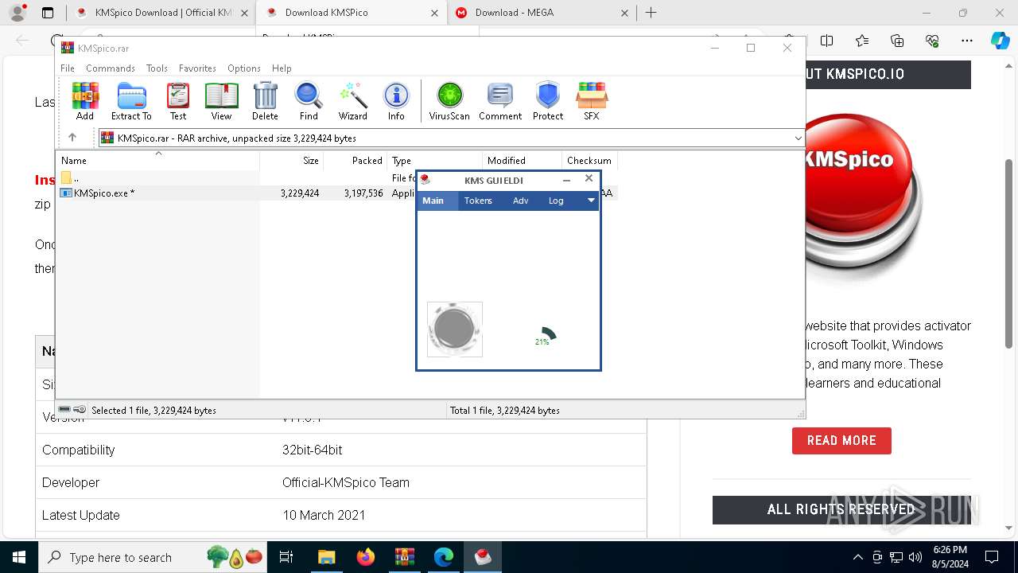
Task: Go up one folder level arrow
Action: point(72,138)
